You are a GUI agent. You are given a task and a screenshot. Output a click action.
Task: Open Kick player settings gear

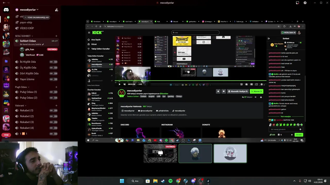(262, 84)
